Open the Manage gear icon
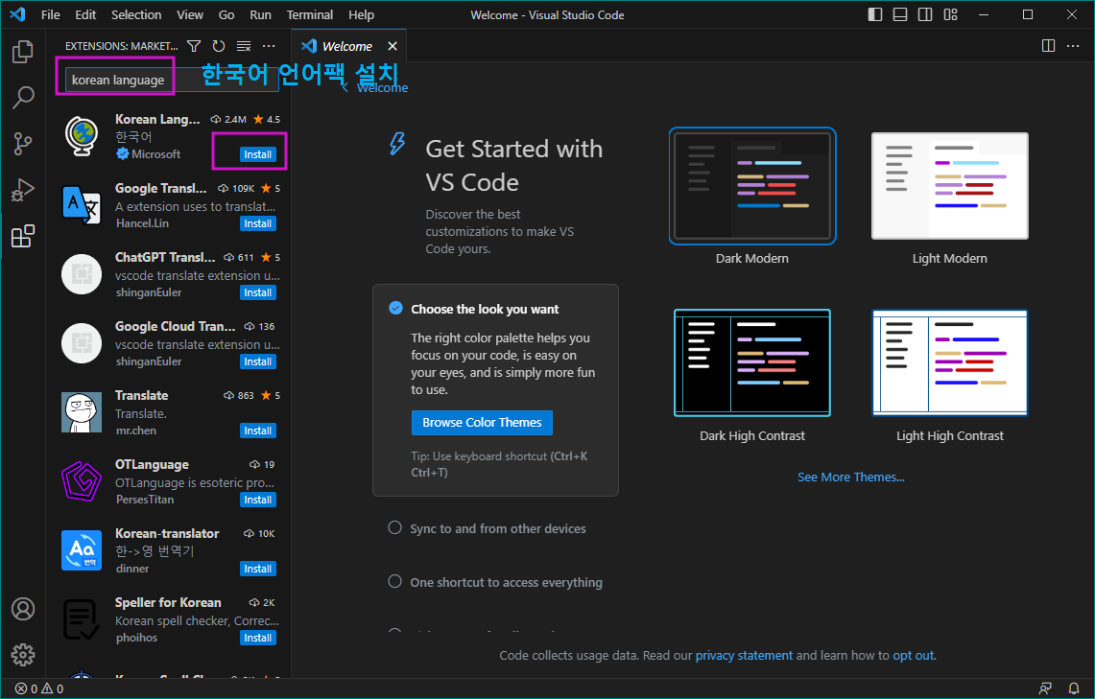Viewport: 1095px width, 699px height. point(22,654)
